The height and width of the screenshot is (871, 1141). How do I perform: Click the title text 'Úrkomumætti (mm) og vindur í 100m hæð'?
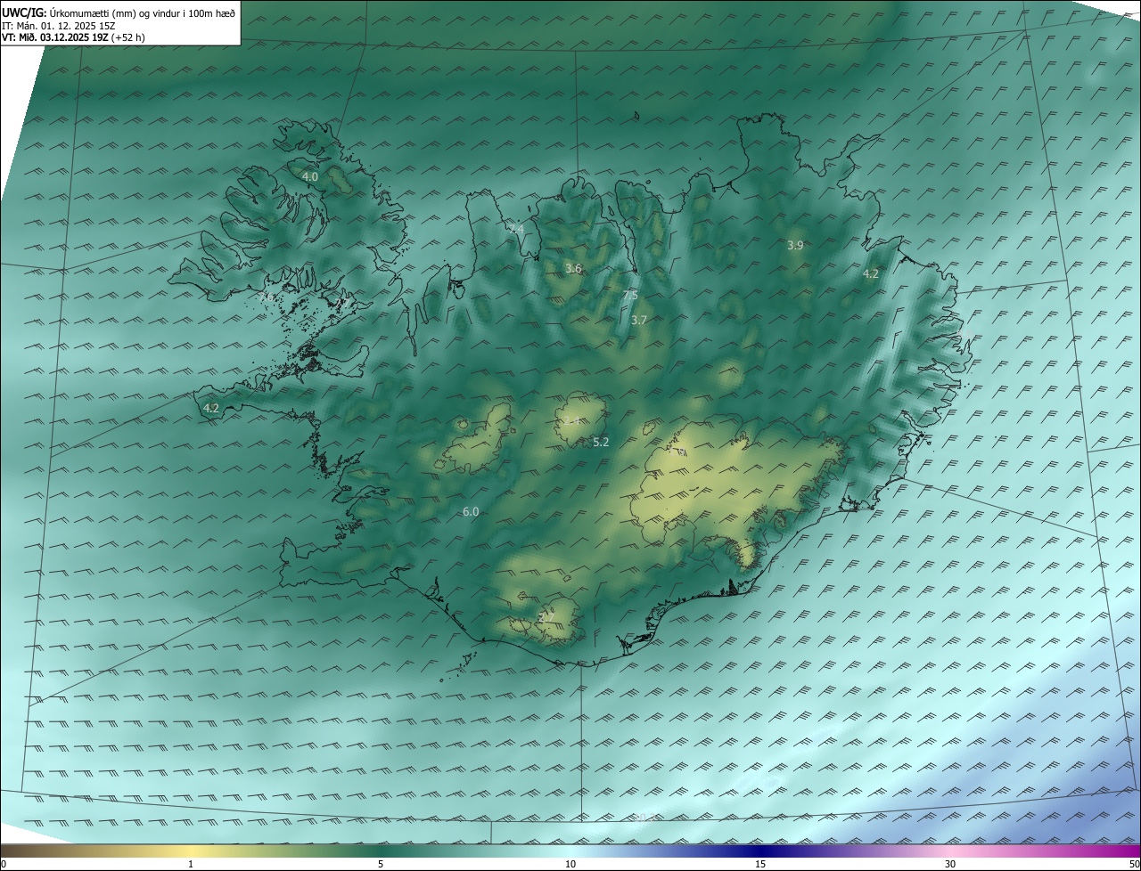(x=142, y=13)
